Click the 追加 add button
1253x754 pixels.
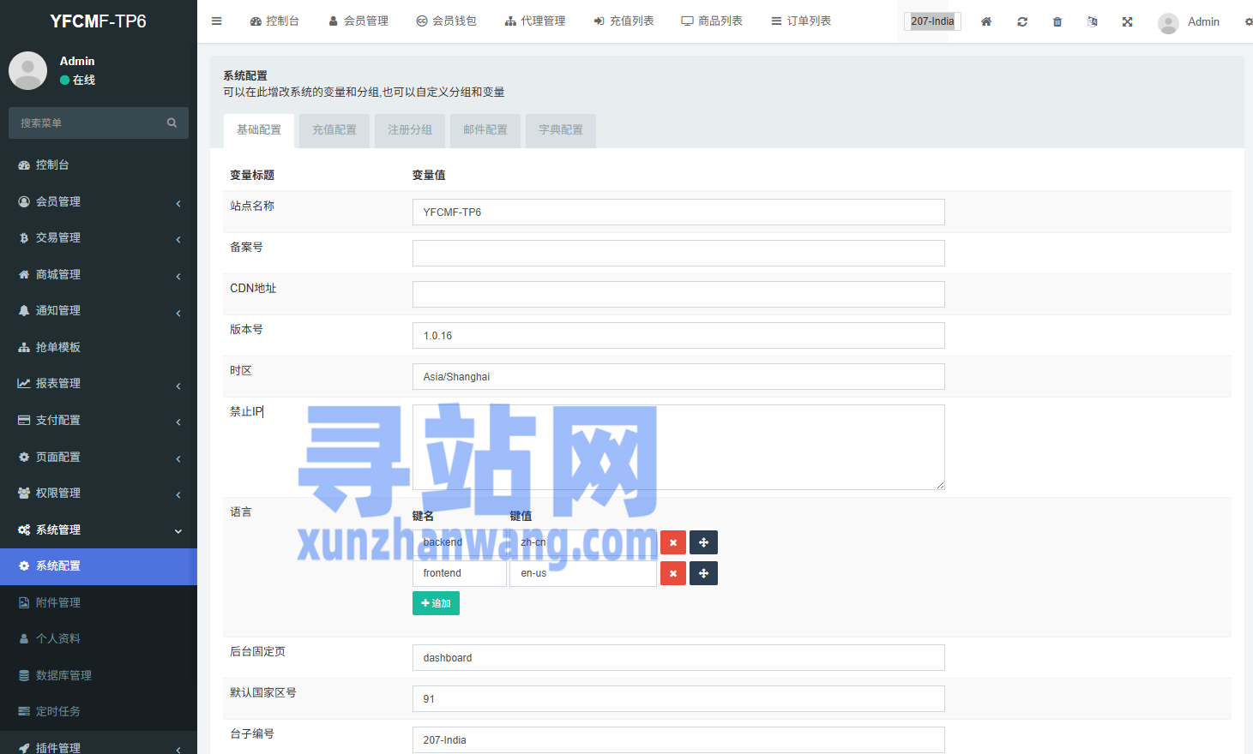pyautogui.click(x=436, y=603)
